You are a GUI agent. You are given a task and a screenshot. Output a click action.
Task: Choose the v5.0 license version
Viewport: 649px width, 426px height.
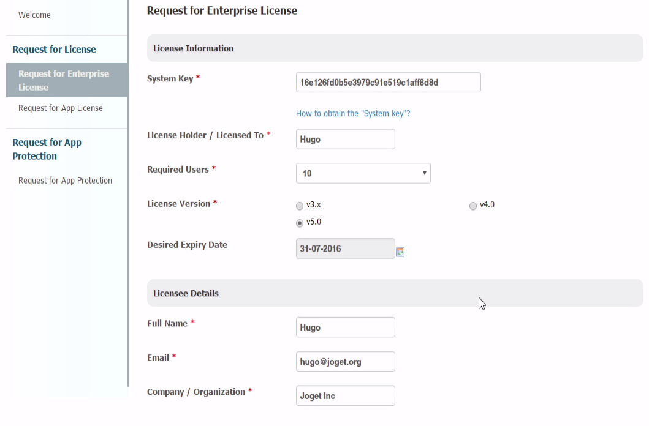tap(300, 223)
